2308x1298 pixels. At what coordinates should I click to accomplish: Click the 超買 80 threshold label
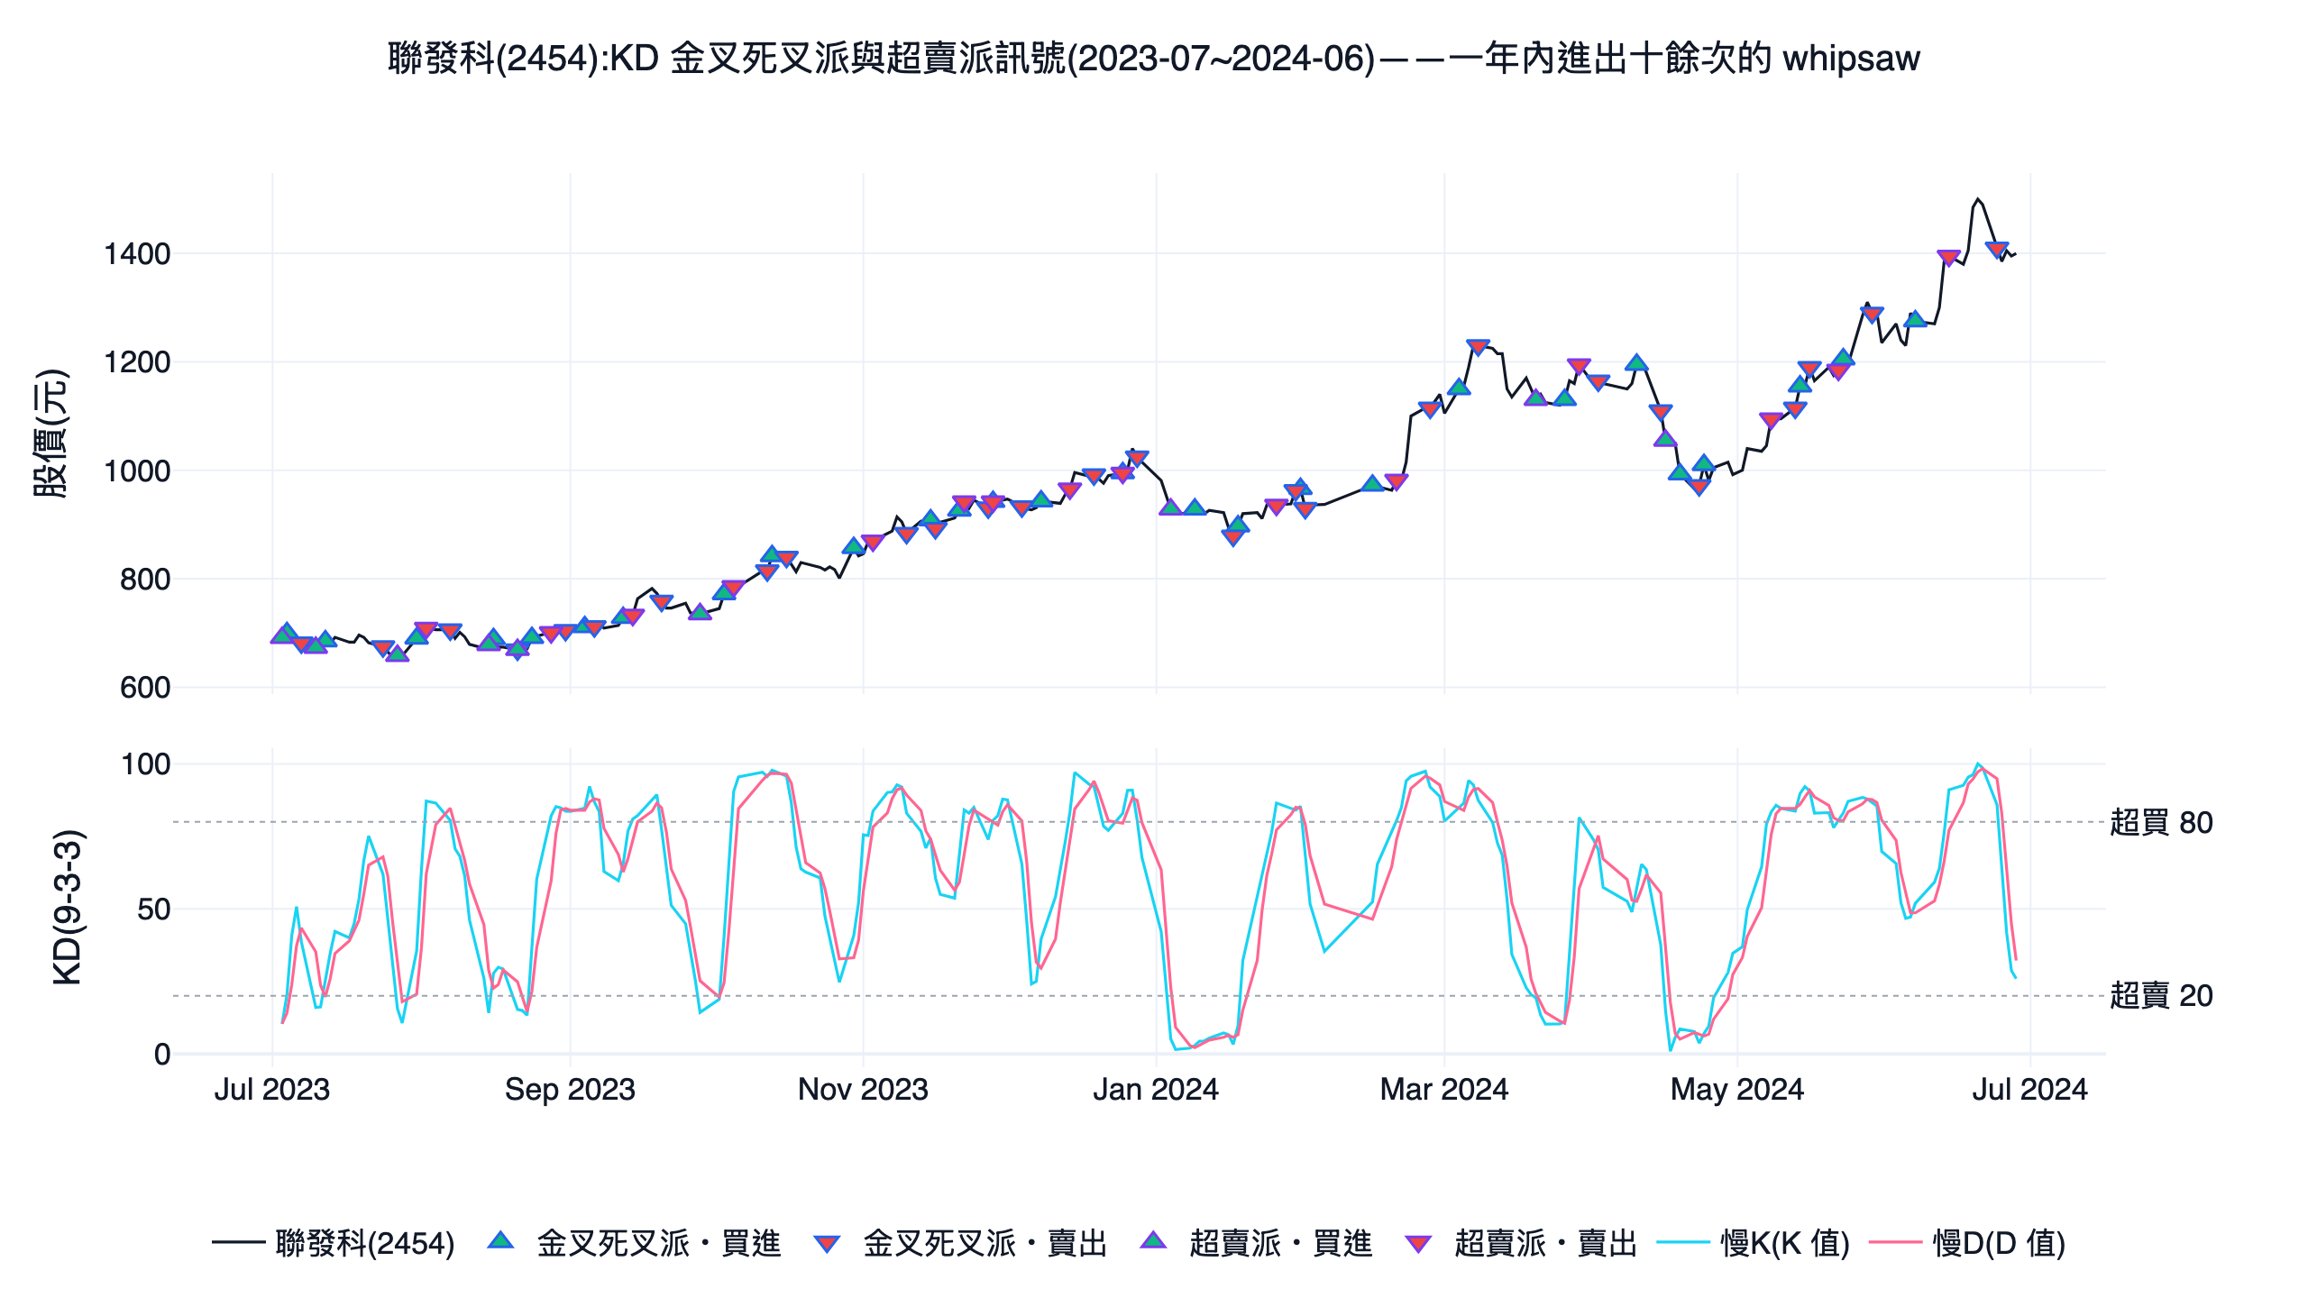[x=2161, y=822]
